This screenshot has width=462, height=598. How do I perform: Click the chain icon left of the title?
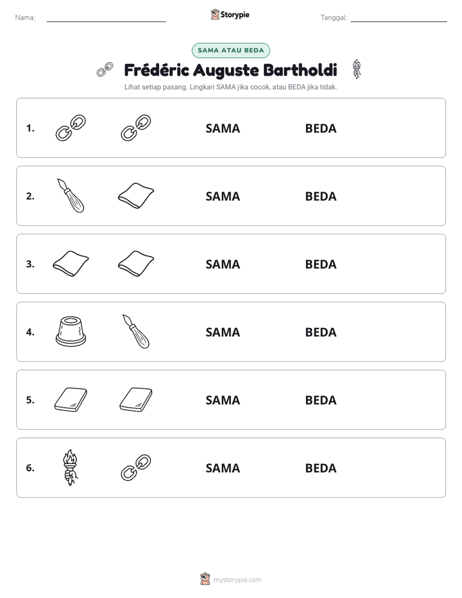[x=105, y=69]
